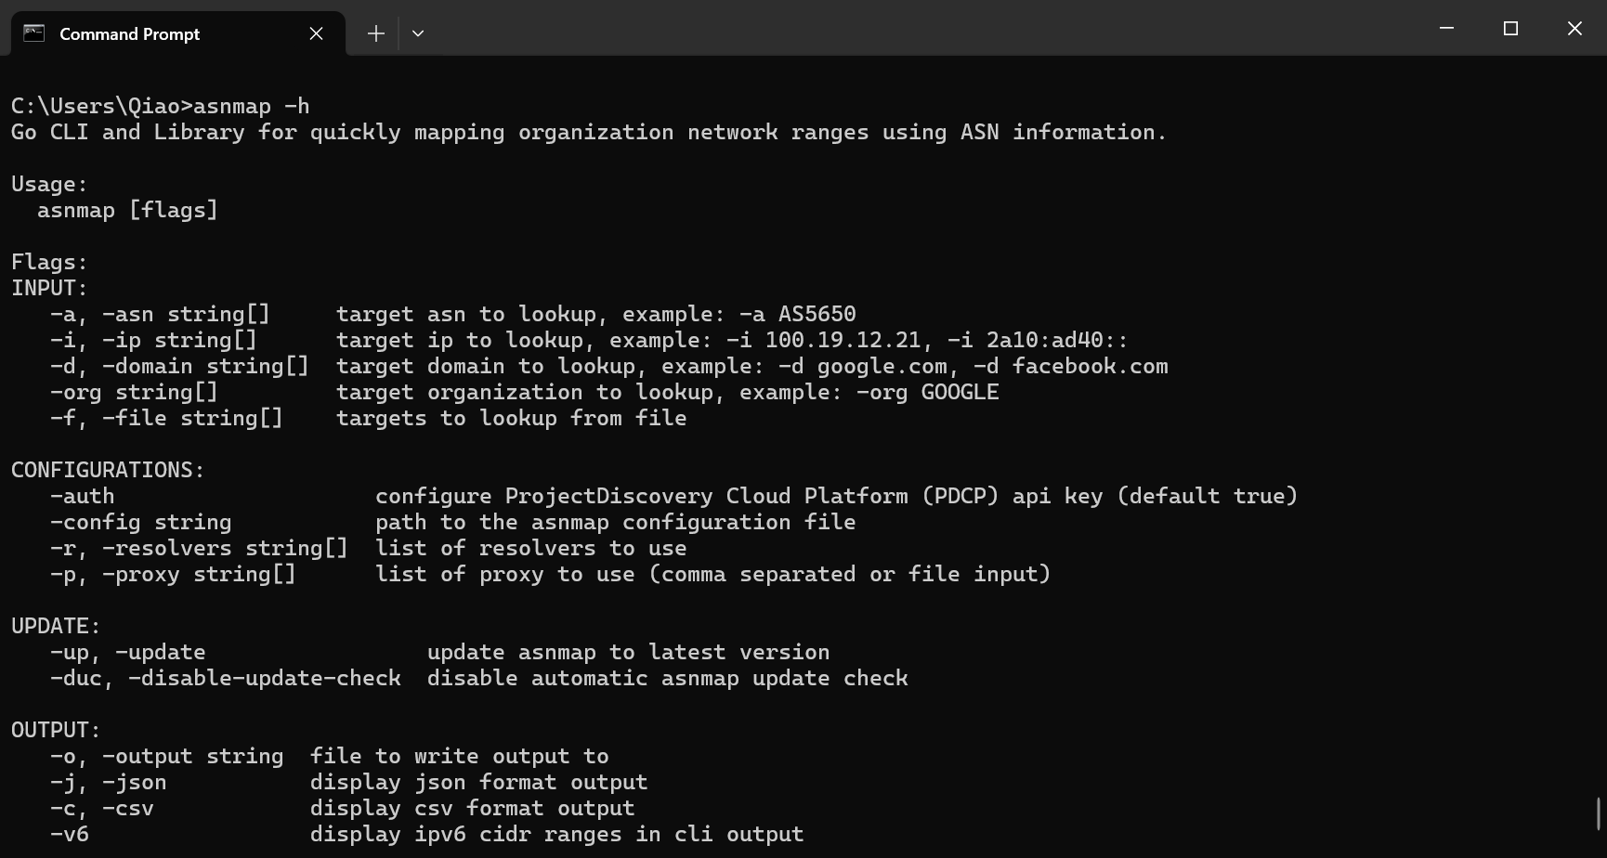Click the Command Prompt tab icon

click(x=34, y=33)
